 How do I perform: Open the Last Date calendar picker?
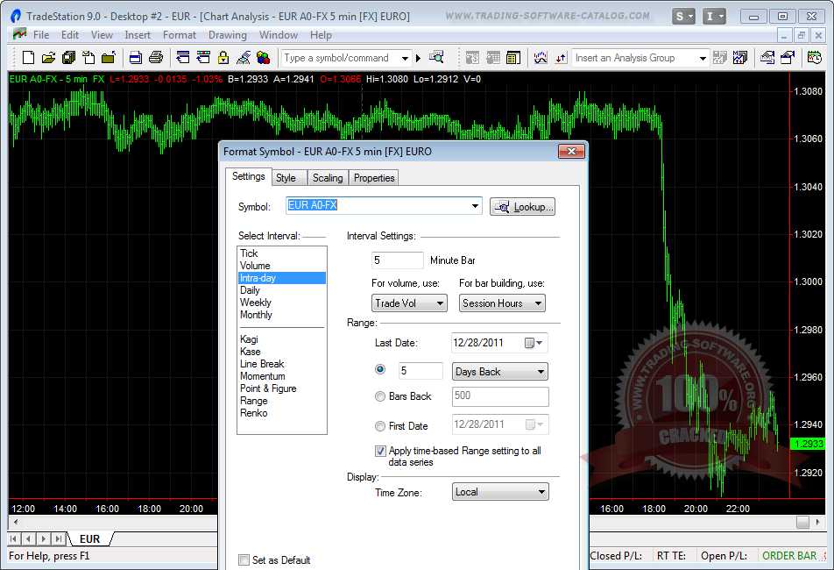pyautogui.click(x=534, y=344)
